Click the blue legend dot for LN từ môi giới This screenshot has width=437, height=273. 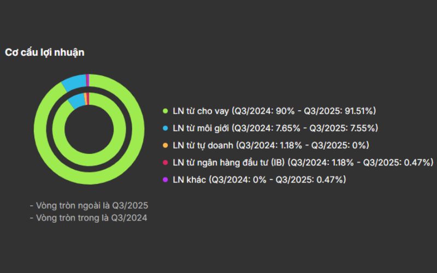pos(166,128)
